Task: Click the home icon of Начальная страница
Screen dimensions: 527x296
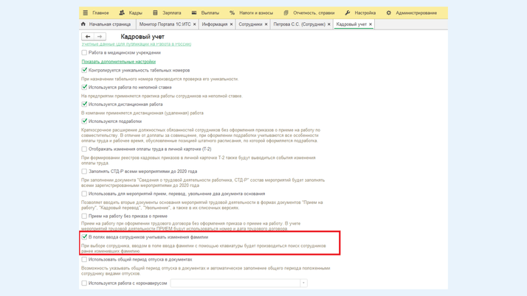Action: click(x=83, y=24)
